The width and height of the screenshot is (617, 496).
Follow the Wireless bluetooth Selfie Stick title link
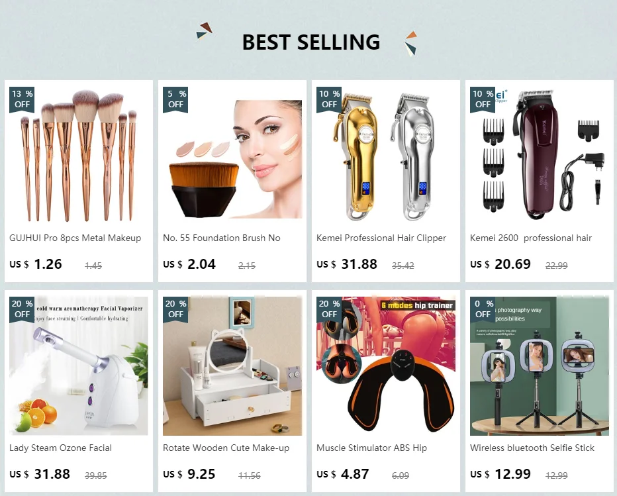coord(532,448)
